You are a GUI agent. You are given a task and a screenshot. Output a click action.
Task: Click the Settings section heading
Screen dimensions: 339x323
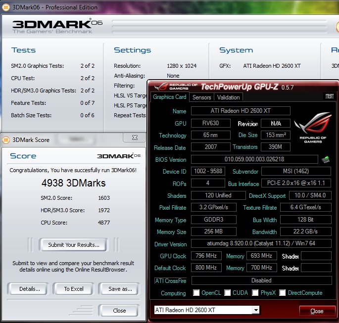pyautogui.click(x=132, y=50)
